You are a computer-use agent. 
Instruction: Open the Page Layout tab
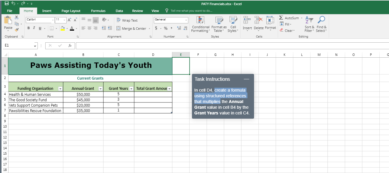[x=71, y=11]
